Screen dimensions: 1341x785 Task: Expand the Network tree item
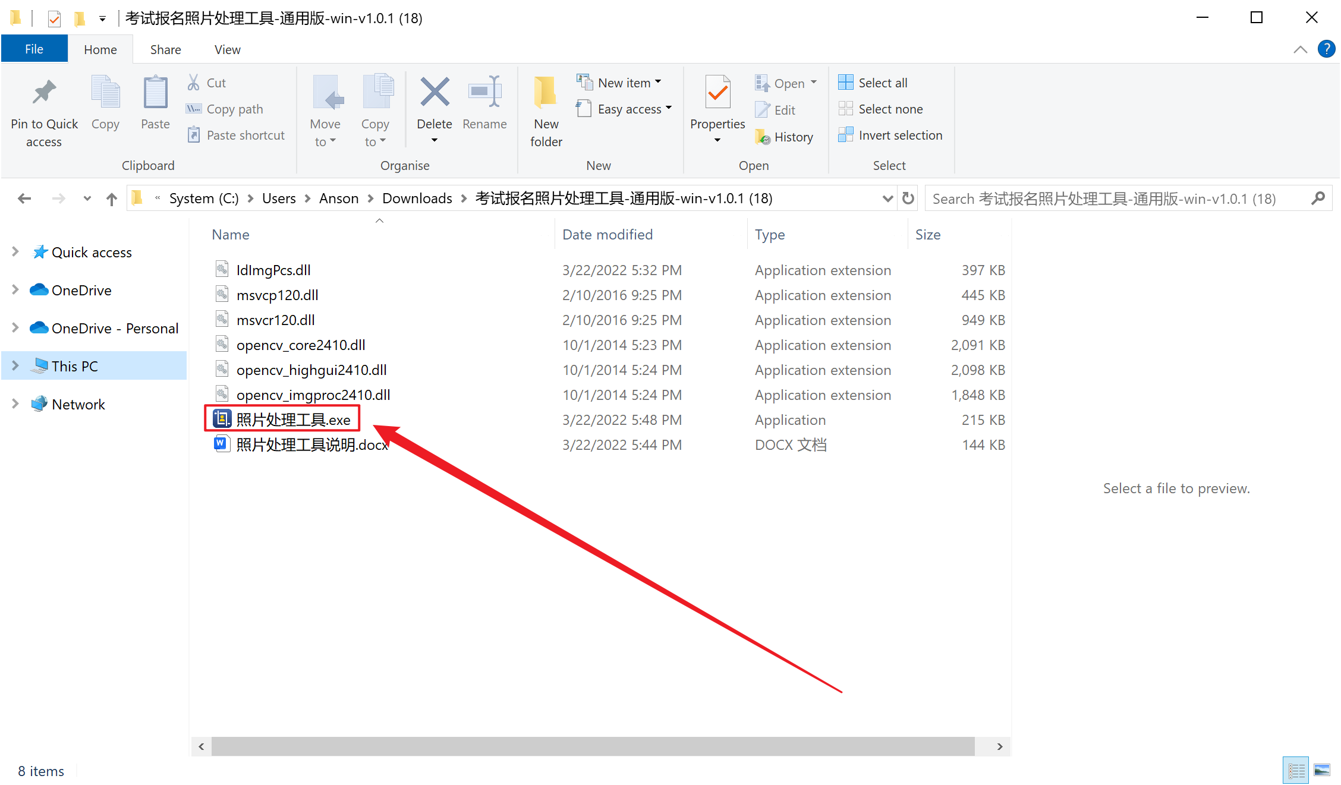pos(15,404)
